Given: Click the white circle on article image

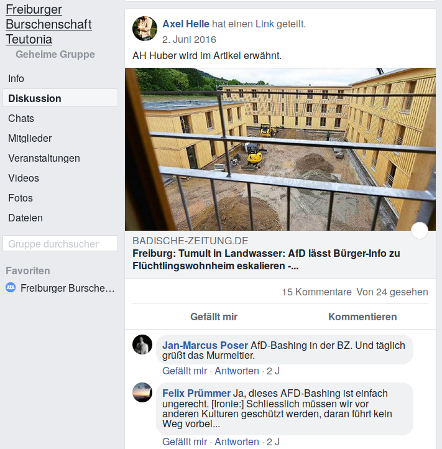Looking at the screenshot, I should (420, 230).
